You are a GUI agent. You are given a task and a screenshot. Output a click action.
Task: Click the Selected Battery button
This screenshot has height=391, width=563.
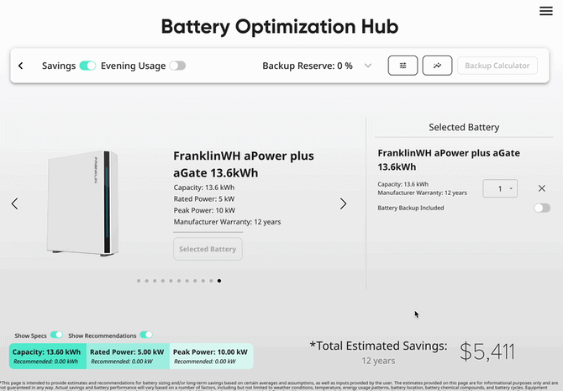coord(208,249)
